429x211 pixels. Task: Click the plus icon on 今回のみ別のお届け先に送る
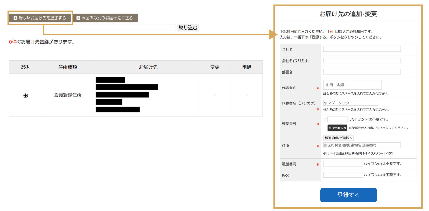click(x=78, y=18)
